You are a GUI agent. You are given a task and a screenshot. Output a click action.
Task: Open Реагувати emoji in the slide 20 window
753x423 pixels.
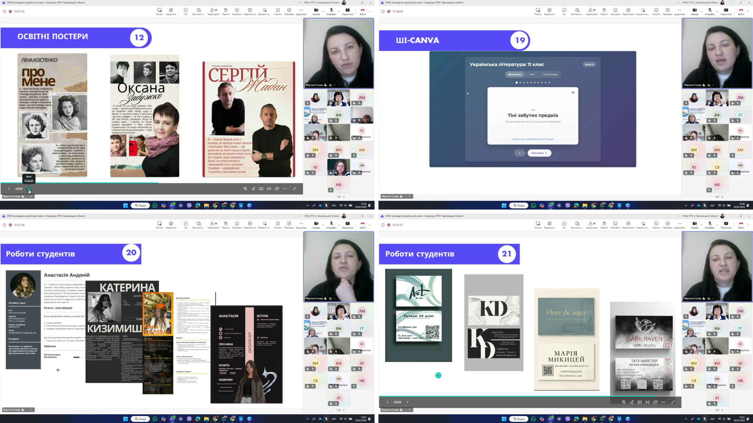click(237, 224)
